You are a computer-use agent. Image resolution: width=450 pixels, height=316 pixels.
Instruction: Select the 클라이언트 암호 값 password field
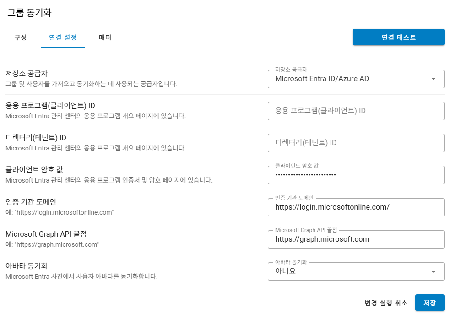tap(356, 175)
